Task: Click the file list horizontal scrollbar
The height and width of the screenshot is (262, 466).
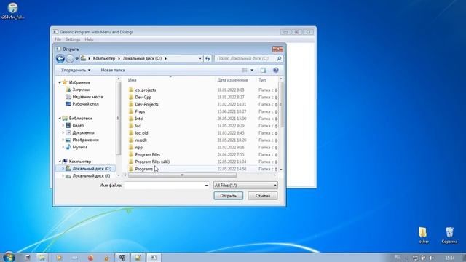Action: tap(183, 175)
